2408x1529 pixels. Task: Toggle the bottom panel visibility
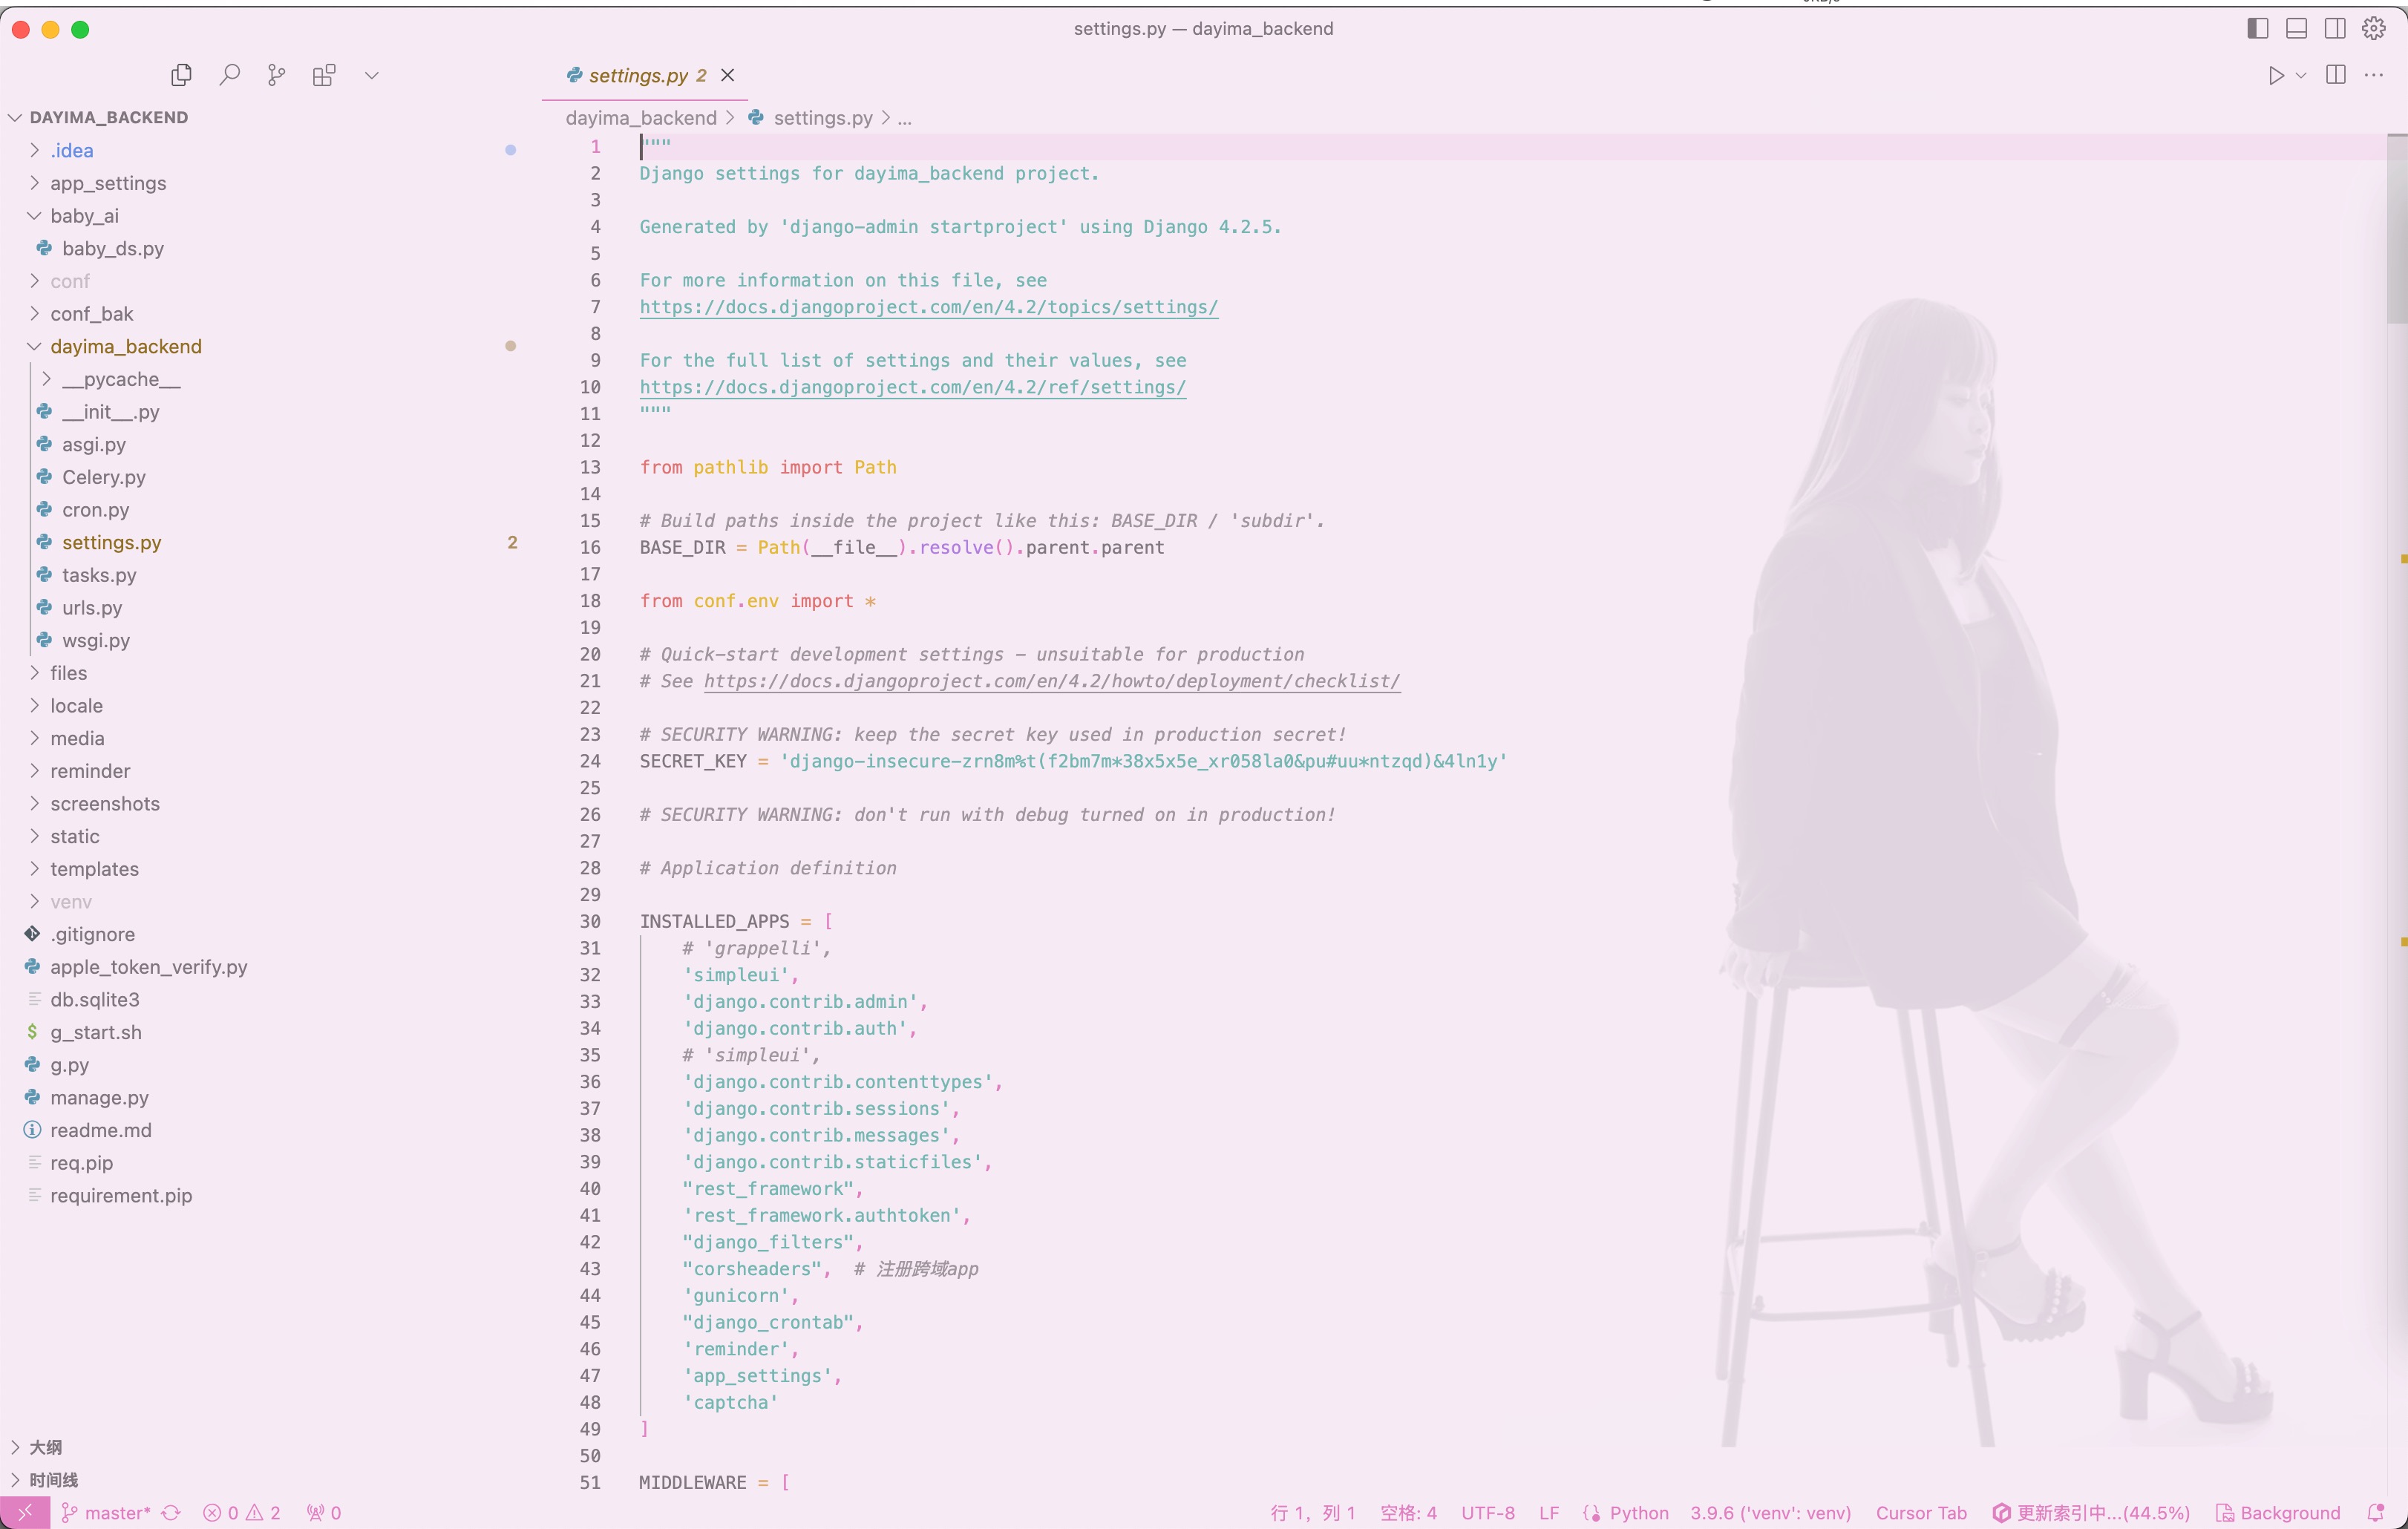coord(2296,28)
